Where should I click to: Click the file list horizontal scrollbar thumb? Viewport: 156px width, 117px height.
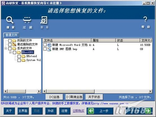(70, 91)
